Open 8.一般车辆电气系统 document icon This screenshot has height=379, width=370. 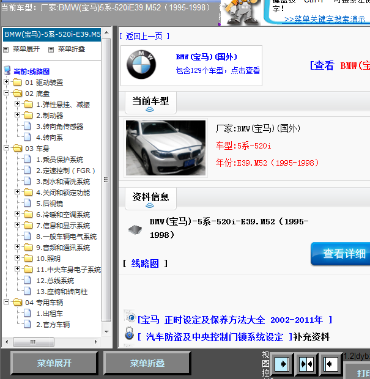click(x=28, y=236)
